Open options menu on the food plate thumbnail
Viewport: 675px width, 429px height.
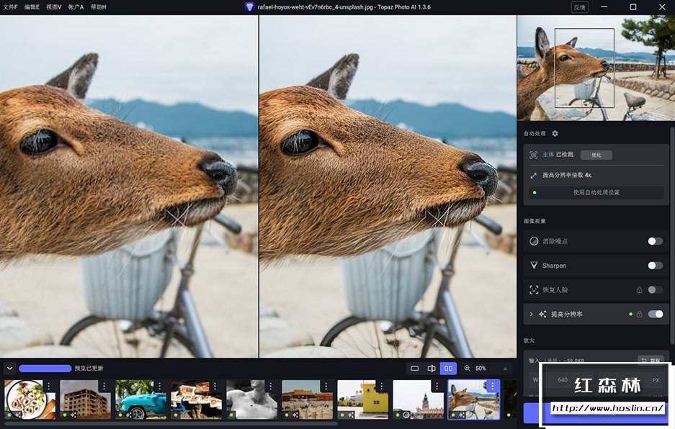[49, 387]
